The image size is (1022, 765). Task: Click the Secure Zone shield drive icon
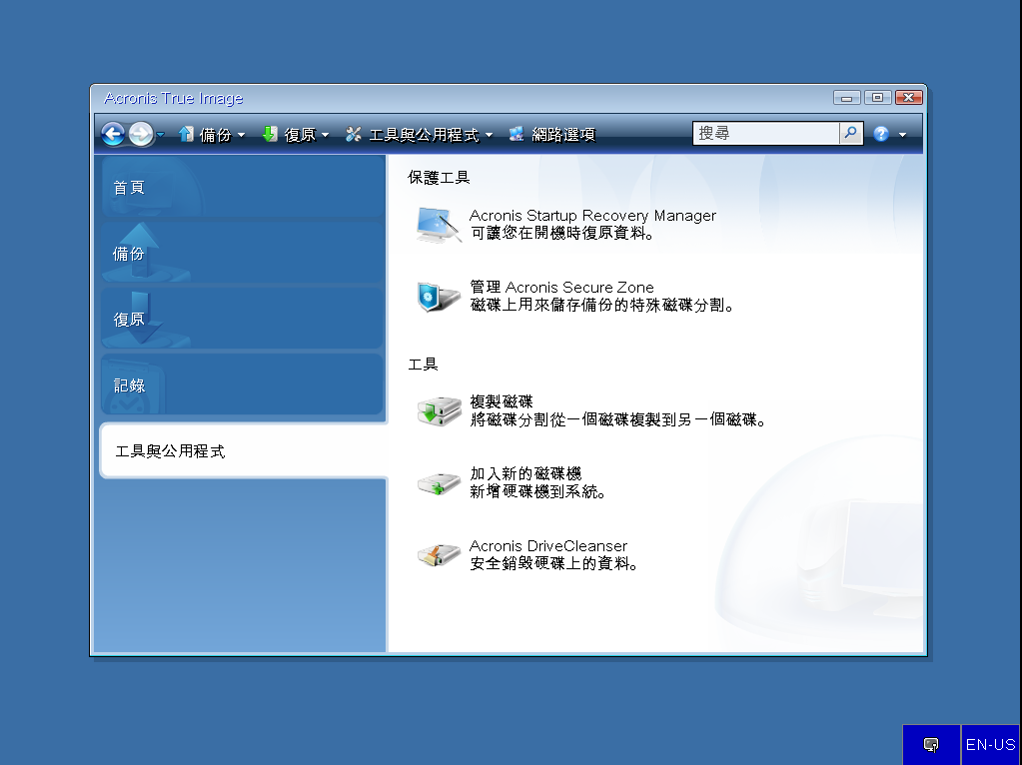point(439,297)
